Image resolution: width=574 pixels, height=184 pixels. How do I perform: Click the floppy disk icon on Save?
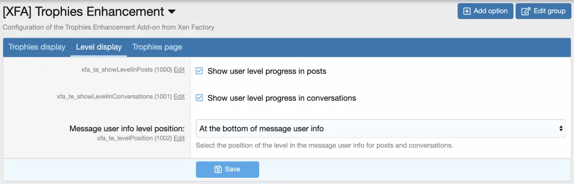point(218,169)
